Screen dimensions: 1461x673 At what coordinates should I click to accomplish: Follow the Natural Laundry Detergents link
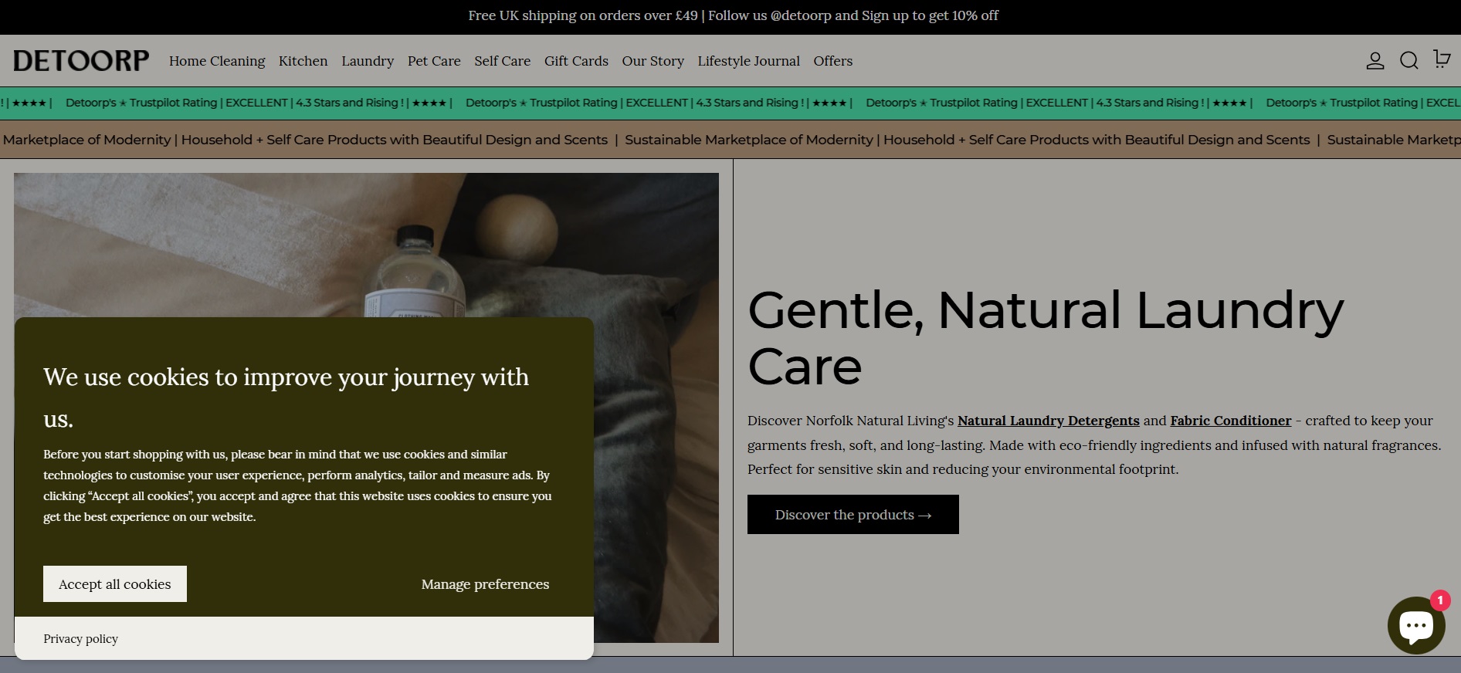[1048, 421]
